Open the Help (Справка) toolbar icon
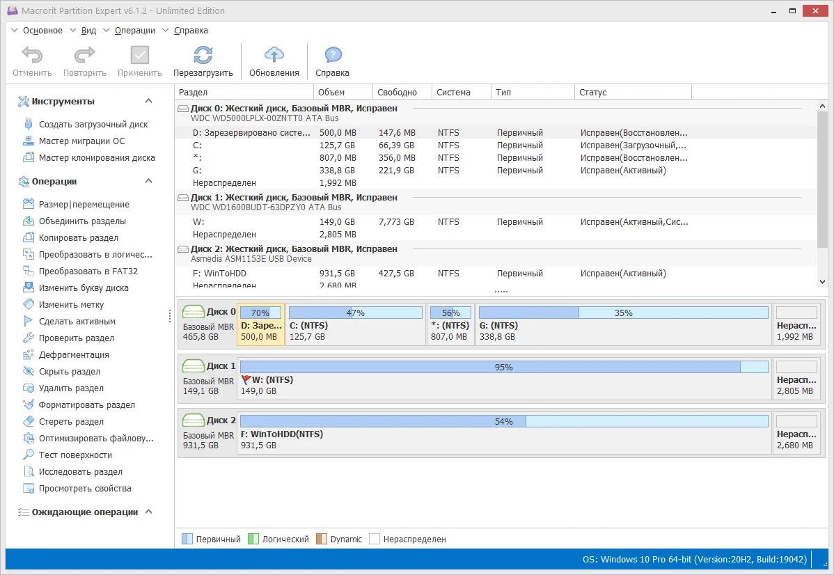 coord(333,55)
